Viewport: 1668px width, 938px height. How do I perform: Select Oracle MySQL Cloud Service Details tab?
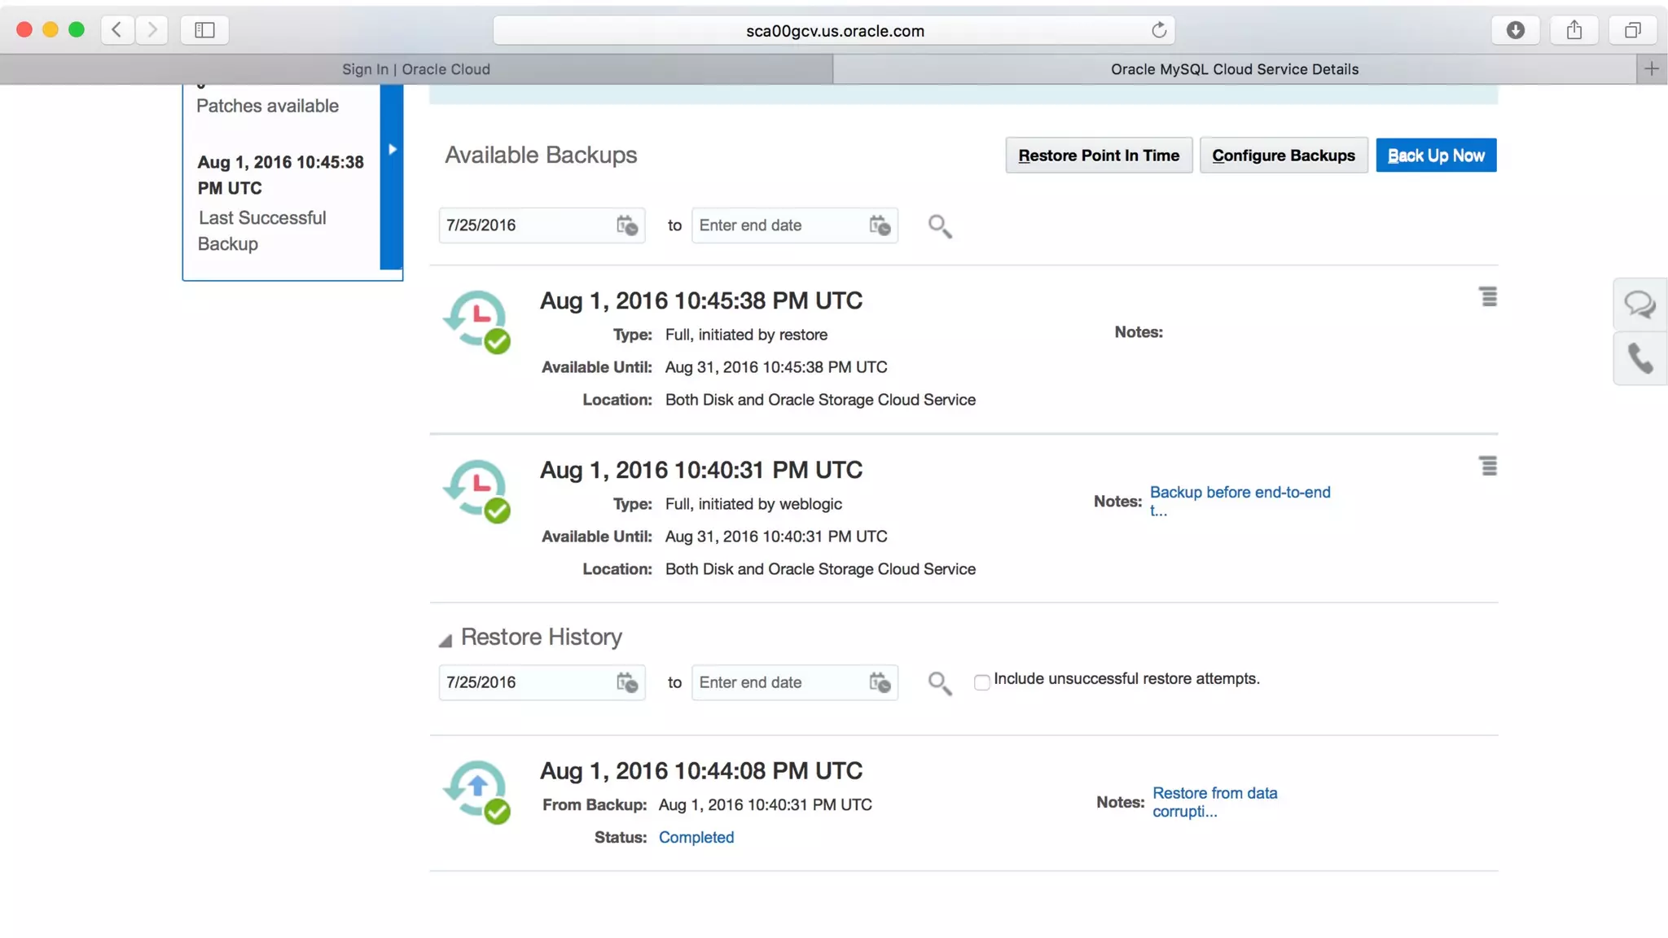pos(1234,69)
